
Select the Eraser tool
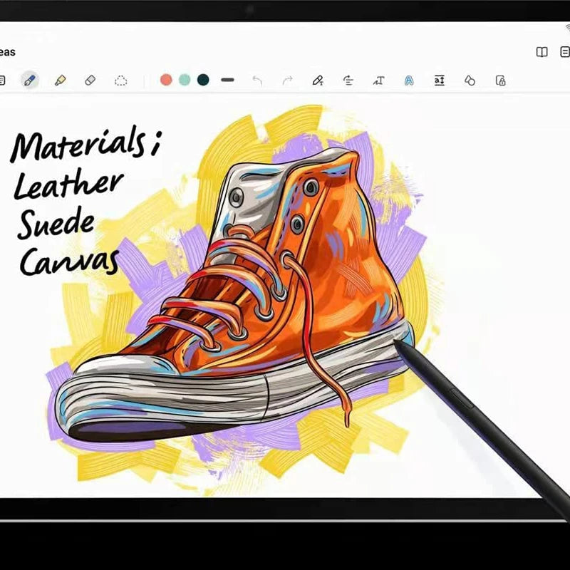coord(90,81)
